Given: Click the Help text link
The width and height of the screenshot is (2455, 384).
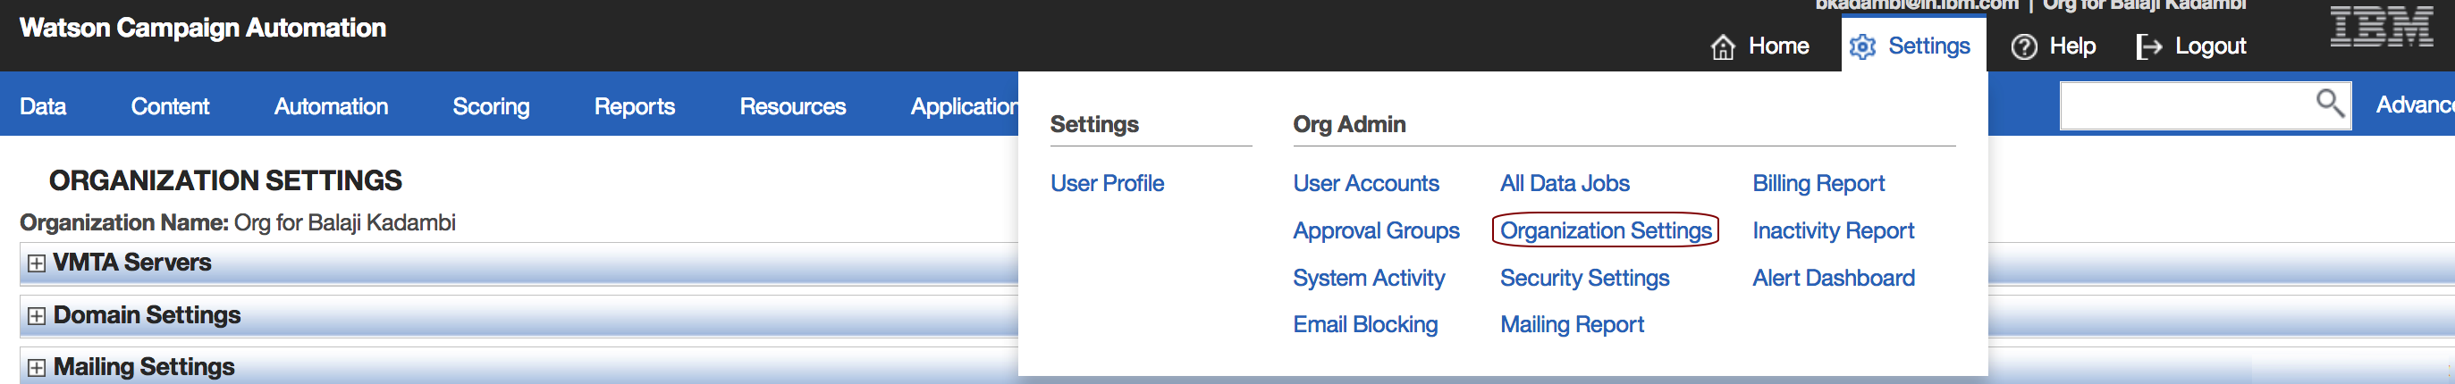Looking at the screenshot, I should point(2071,46).
